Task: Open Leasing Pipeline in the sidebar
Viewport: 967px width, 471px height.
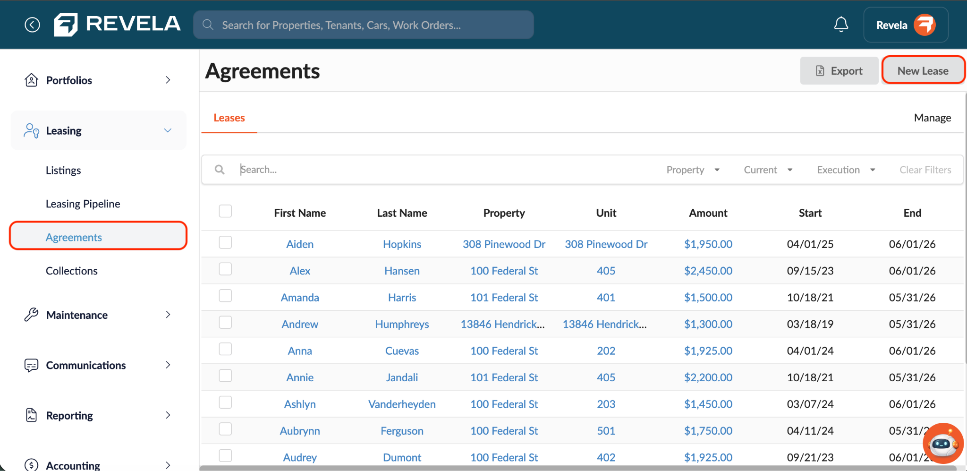Action: [x=83, y=204]
